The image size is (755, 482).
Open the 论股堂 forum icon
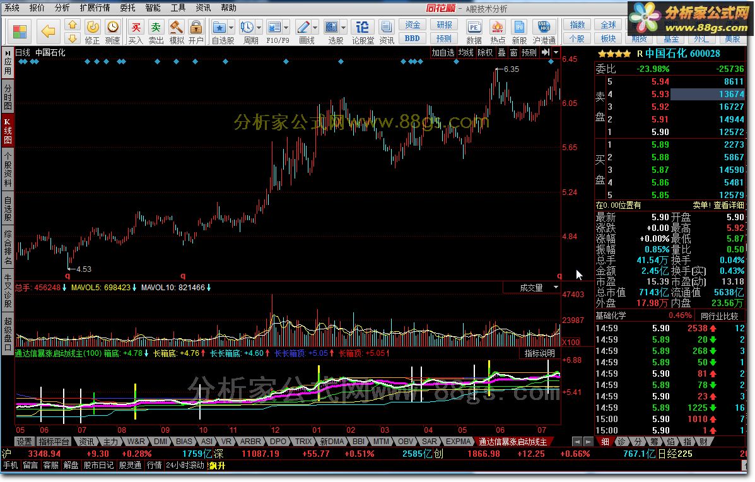click(x=362, y=27)
